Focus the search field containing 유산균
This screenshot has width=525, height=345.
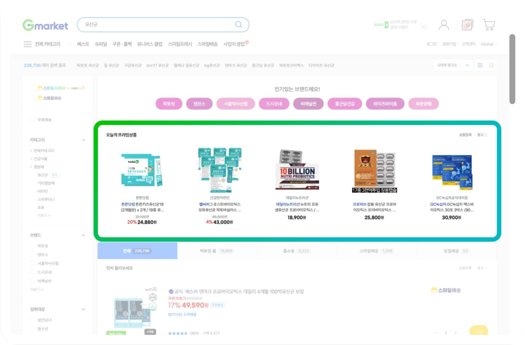[163, 24]
